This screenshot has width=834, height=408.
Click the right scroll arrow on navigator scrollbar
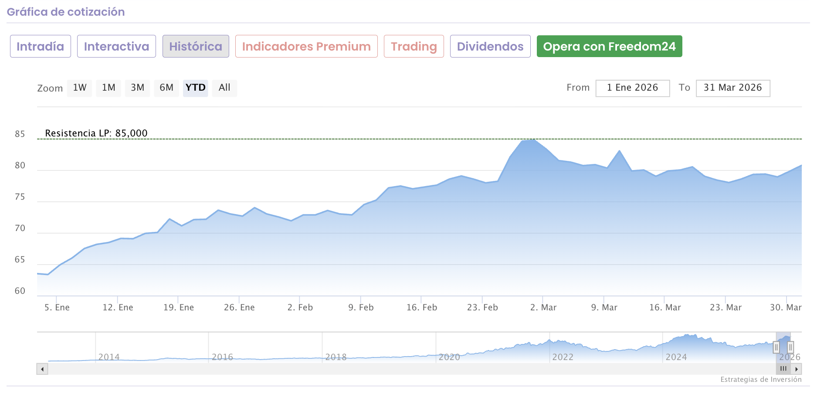[x=797, y=369]
